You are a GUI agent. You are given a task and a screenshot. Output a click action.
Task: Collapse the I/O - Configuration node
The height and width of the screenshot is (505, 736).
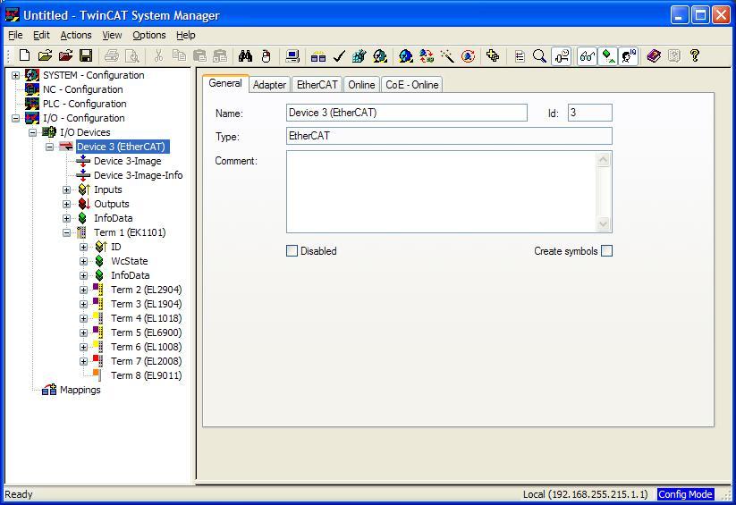tap(15, 118)
